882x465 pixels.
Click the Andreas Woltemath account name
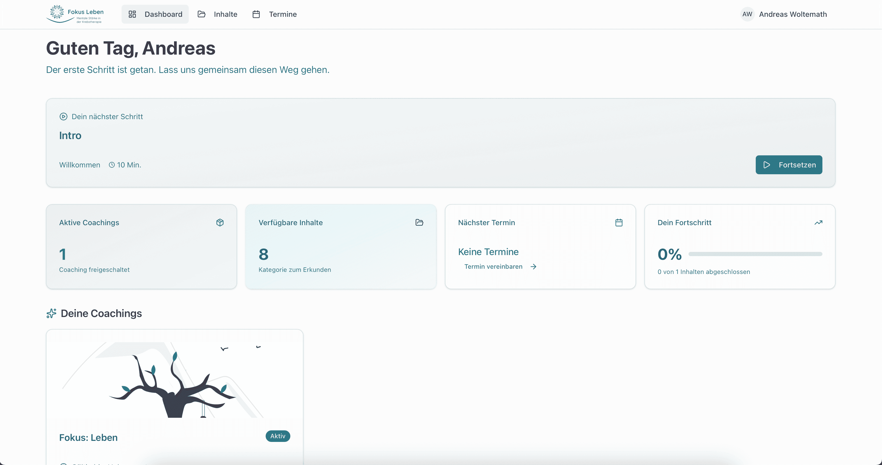point(793,14)
